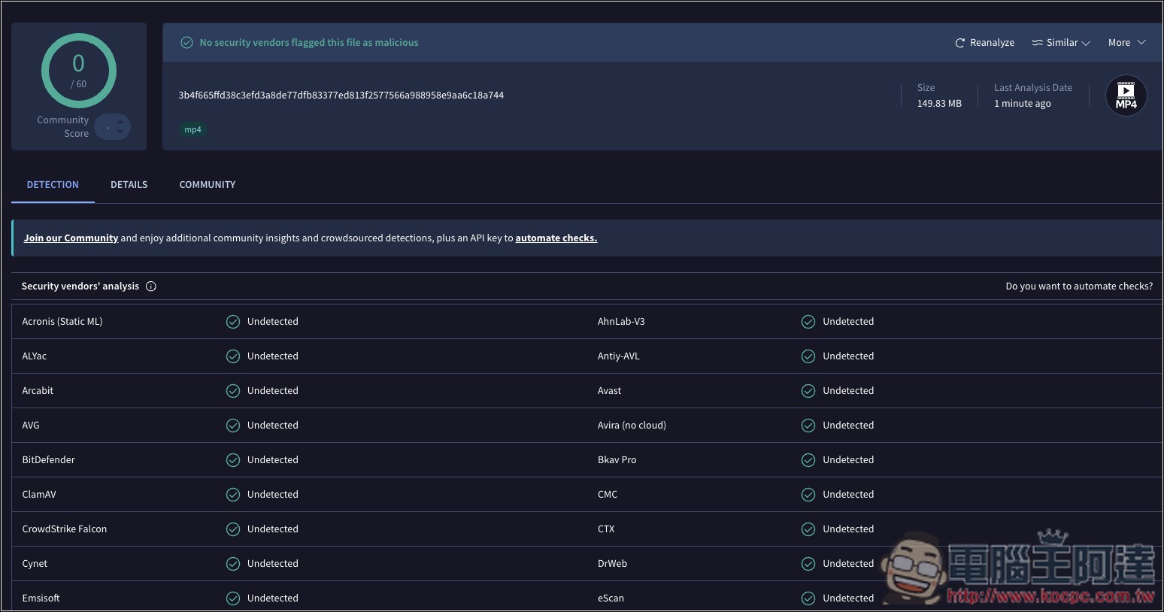Select the mp4 tag

pyautogui.click(x=193, y=130)
